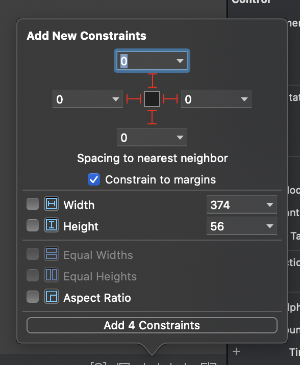The width and height of the screenshot is (300, 365).
Task: Click the Height constraint icon
Action: point(52,225)
